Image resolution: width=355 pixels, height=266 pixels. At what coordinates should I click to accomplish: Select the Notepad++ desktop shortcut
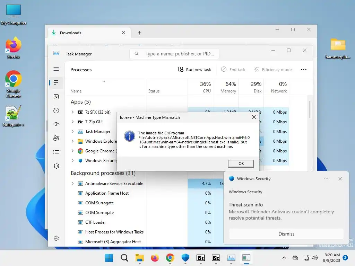point(14,116)
